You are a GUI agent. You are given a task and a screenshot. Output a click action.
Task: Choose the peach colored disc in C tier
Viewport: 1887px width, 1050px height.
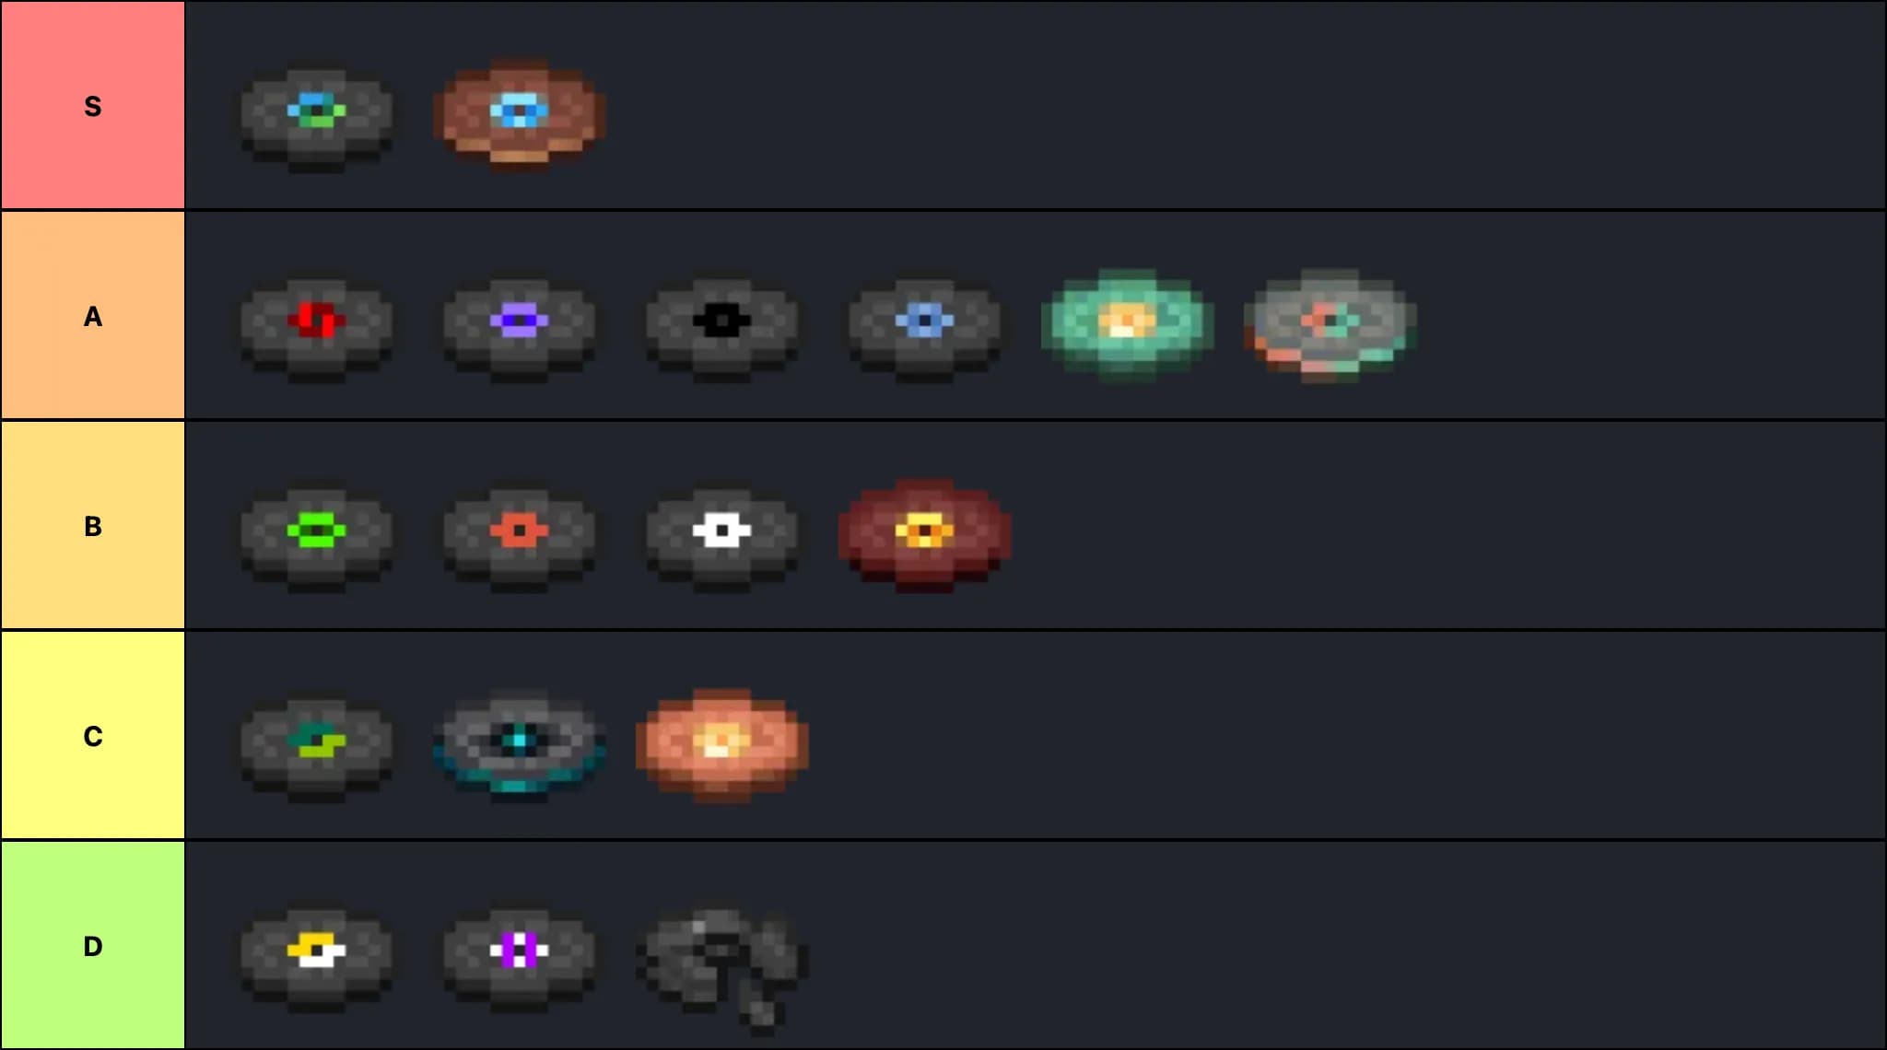721,744
